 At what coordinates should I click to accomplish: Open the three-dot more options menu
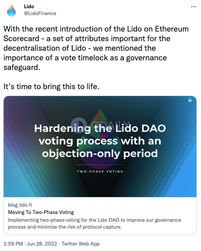(x=194, y=7)
